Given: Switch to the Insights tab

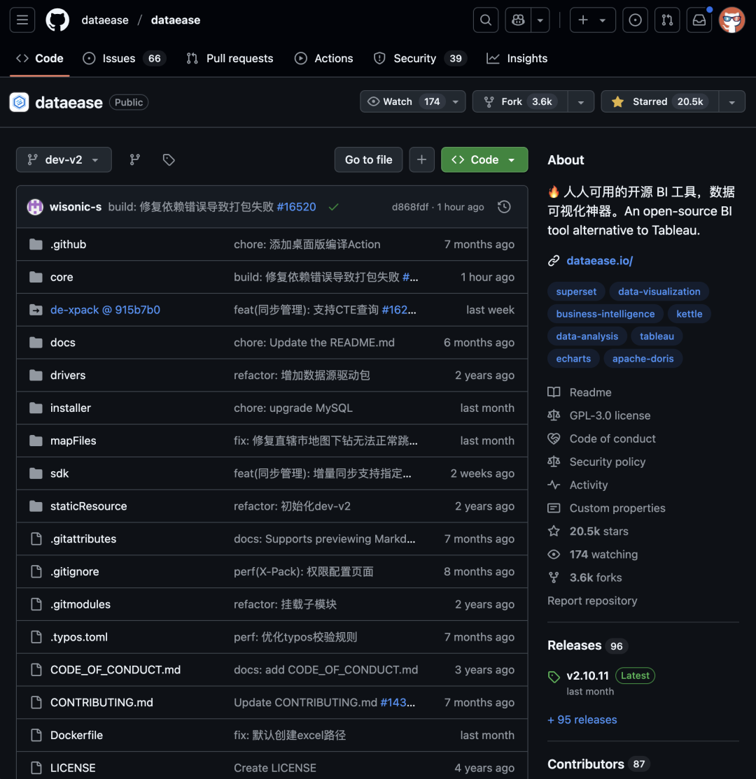Looking at the screenshot, I should click(517, 58).
